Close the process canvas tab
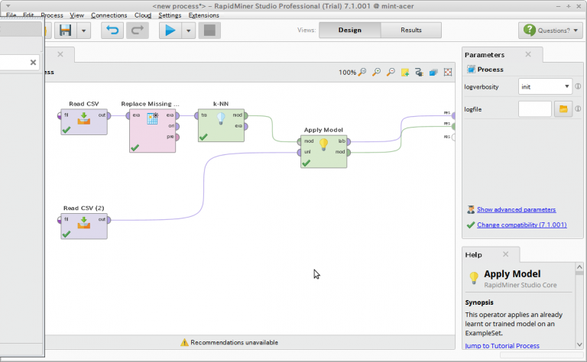The width and height of the screenshot is (587, 362). (x=60, y=54)
